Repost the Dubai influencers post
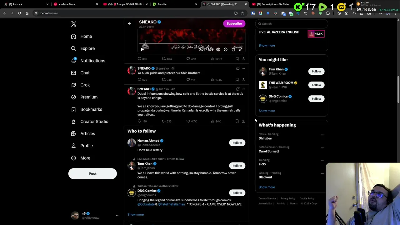 167,121
